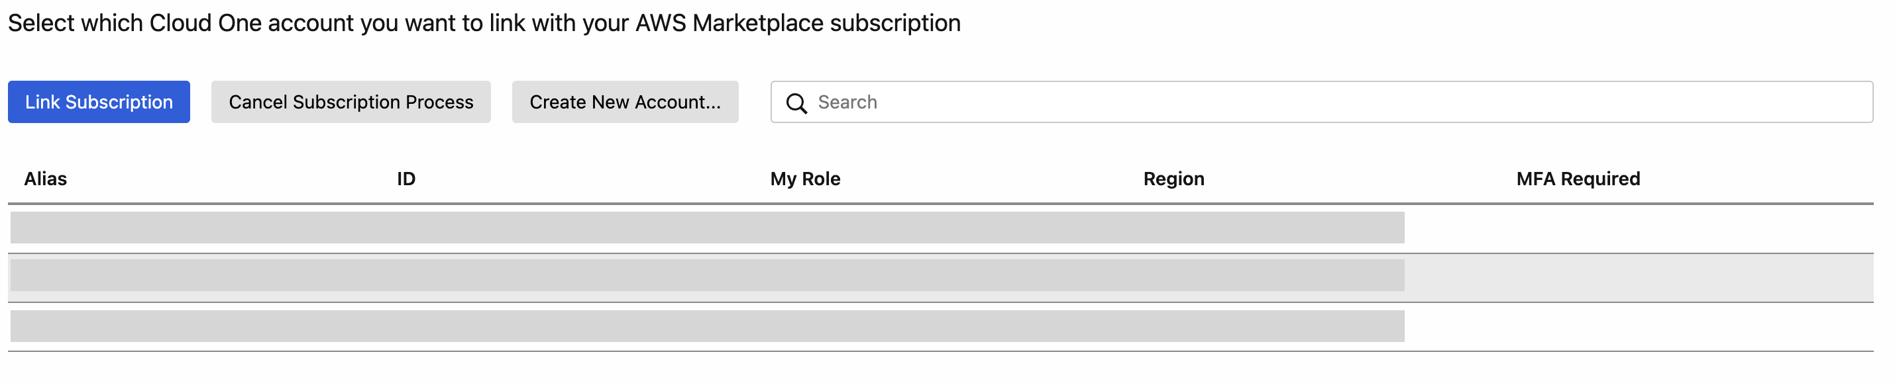Click the MFA Required column header
Image resolution: width=1895 pixels, height=385 pixels.
[1578, 179]
